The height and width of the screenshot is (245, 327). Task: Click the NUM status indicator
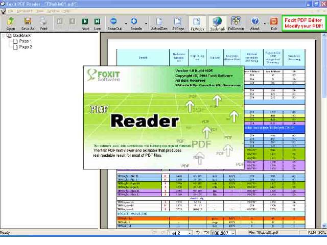pos(312,232)
